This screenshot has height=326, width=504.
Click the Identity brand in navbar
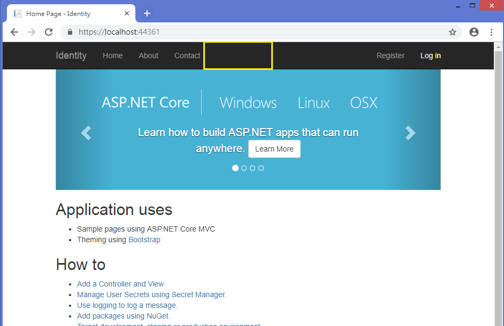coord(71,55)
